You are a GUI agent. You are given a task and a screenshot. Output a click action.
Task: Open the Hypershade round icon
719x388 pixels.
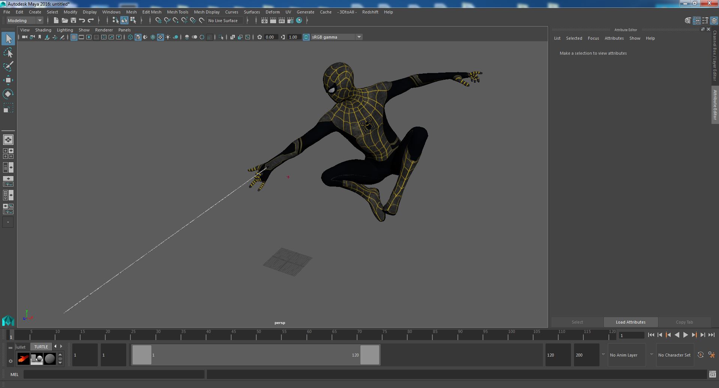(x=299, y=21)
